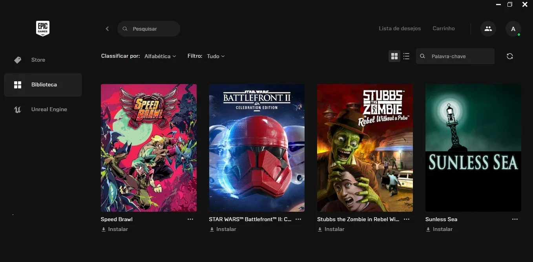
Task: Expand the Filtro Tudo dropdown
Action: [x=216, y=56]
